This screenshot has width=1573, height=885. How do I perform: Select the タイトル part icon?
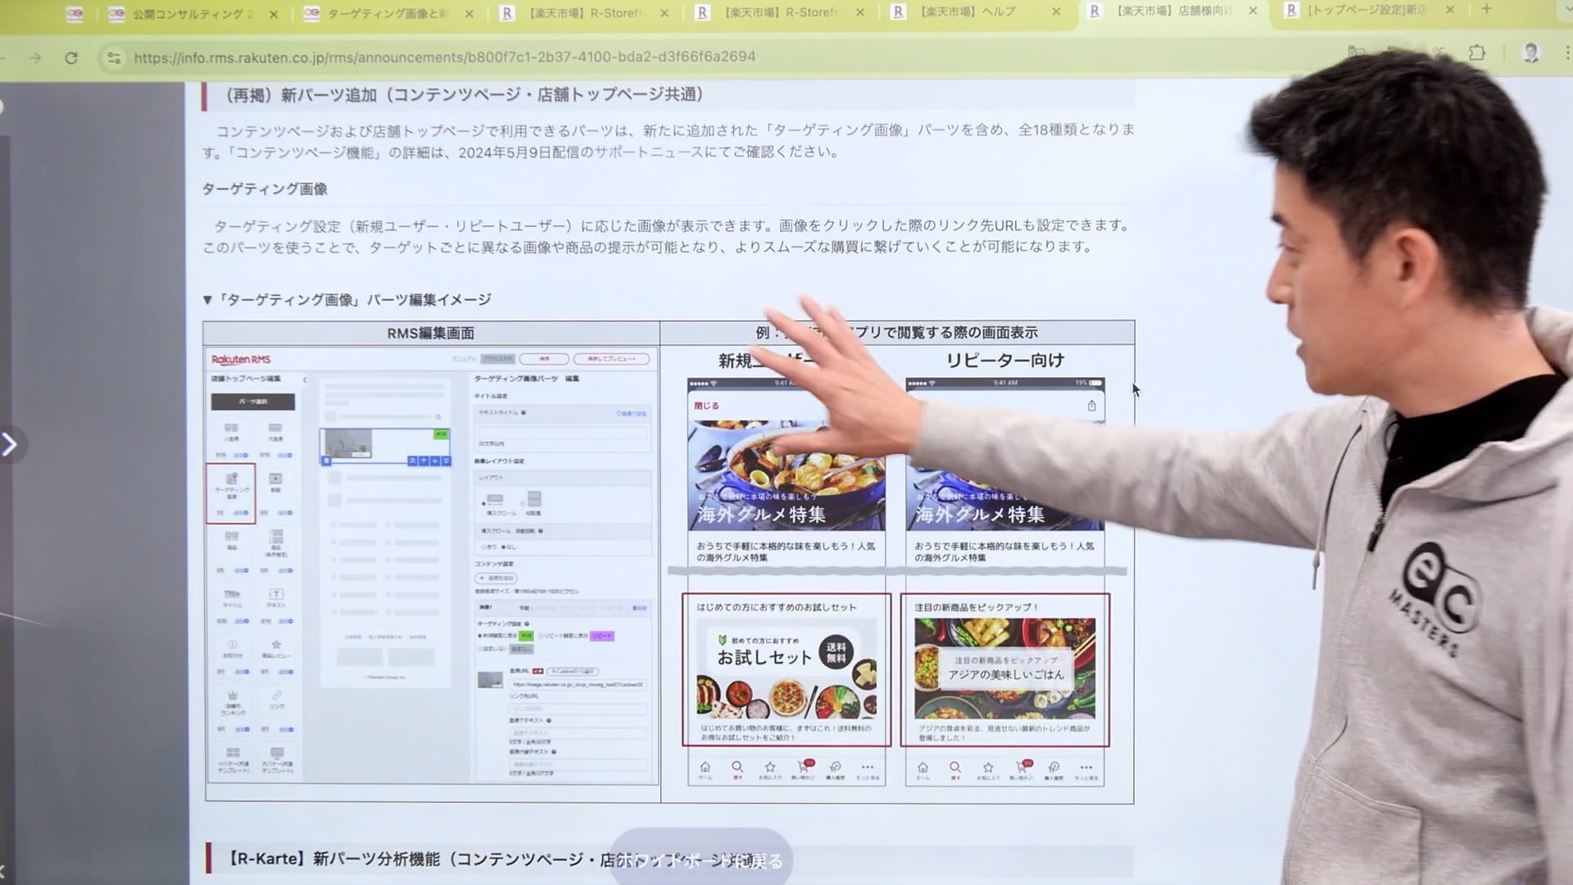click(232, 598)
